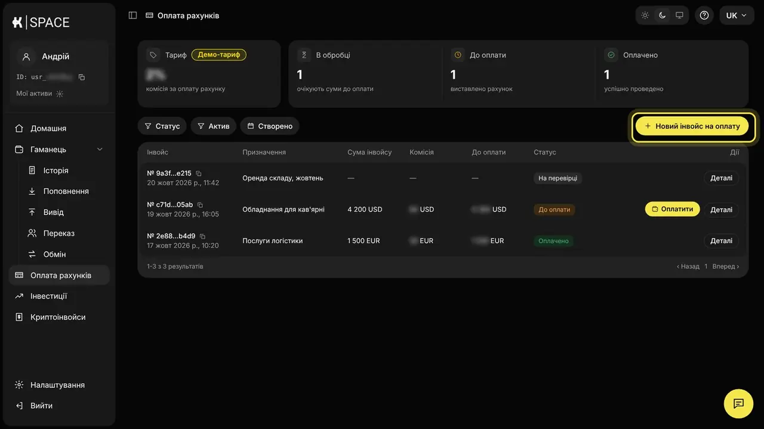The height and width of the screenshot is (429, 764).
Task: Open Деталі for Оренда складу invoice
Action: coord(721,178)
